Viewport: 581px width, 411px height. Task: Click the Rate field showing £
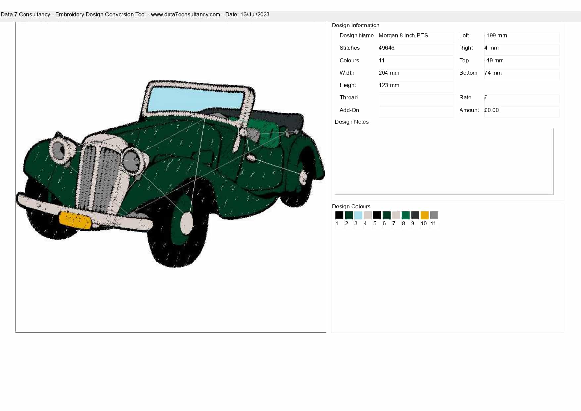tap(522, 99)
